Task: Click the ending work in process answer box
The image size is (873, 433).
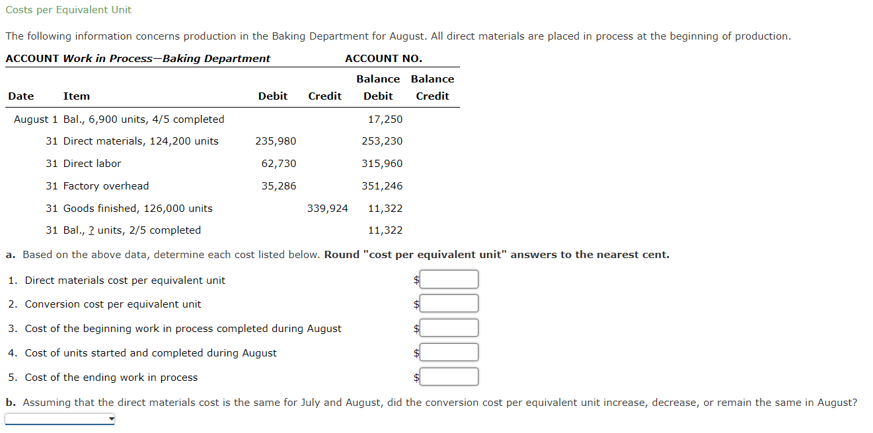Action: click(x=449, y=376)
